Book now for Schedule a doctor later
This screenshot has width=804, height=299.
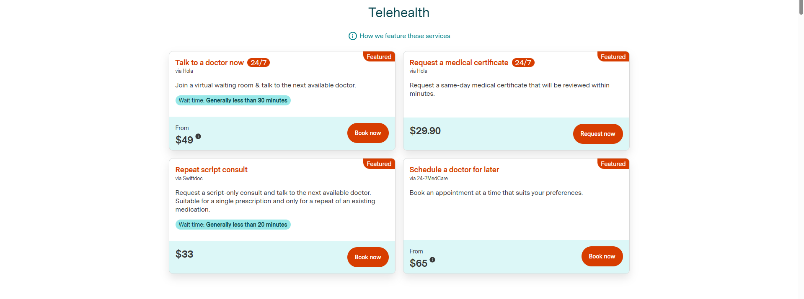pyautogui.click(x=602, y=256)
